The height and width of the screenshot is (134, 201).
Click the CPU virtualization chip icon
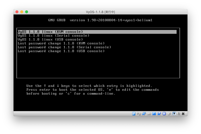click(x=164, y=113)
